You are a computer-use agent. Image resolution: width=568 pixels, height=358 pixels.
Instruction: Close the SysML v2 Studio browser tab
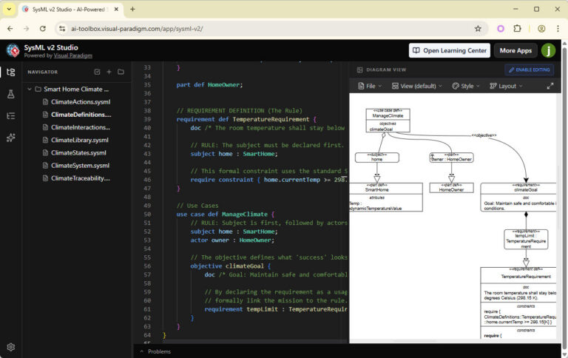[x=116, y=9]
